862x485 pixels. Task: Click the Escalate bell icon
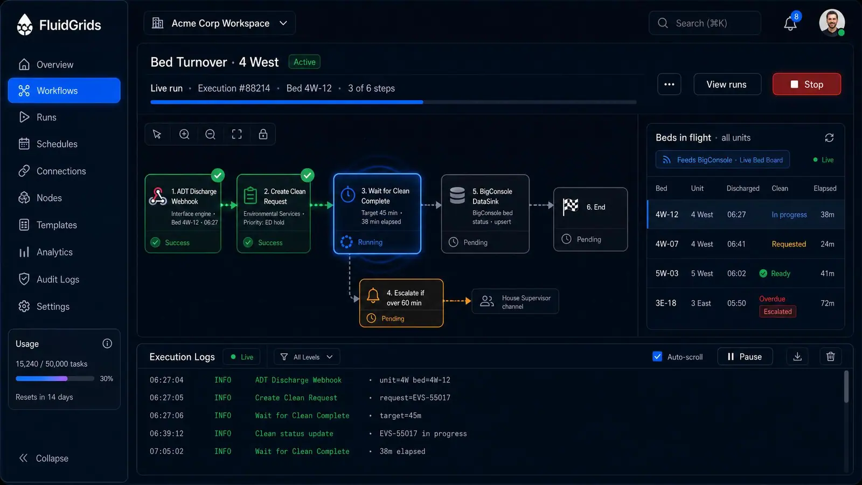373,295
